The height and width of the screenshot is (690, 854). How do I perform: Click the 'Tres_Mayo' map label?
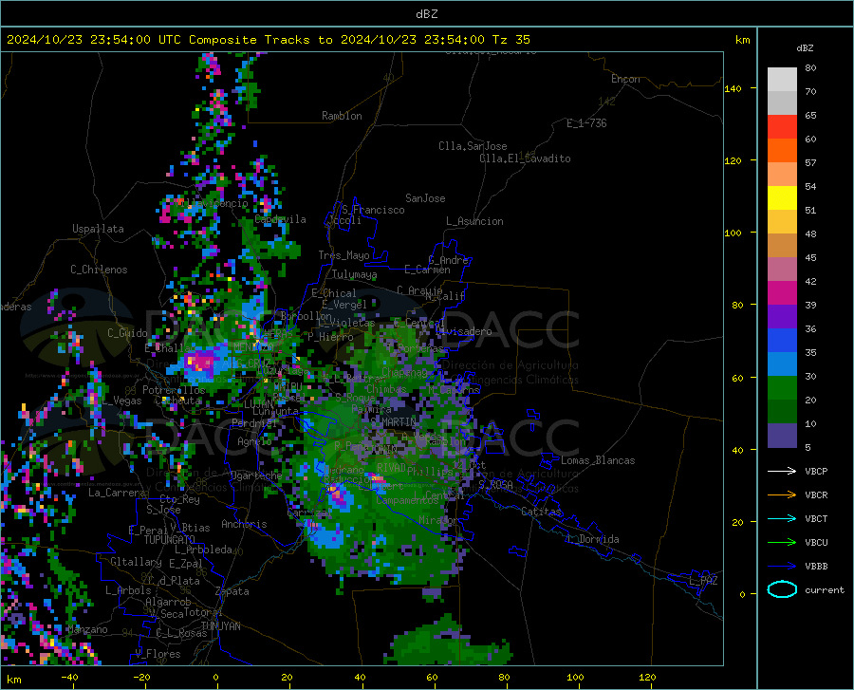[343, 255]
